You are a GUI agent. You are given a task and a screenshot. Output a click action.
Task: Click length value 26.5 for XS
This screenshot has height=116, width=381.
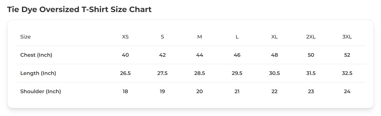pyautogui.click(x=125, y=73)
